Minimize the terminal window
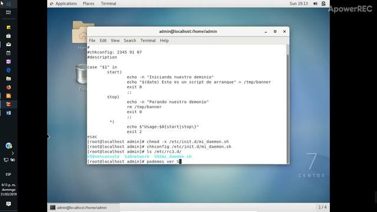377x212 pixels. [266, 31]
